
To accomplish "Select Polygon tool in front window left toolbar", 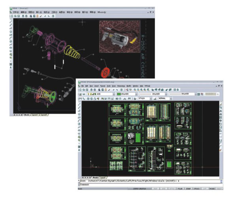I will click(x=79, y=114).
